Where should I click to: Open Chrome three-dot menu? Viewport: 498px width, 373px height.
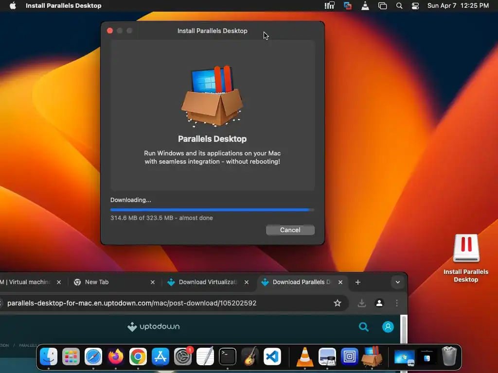(397, 303)
